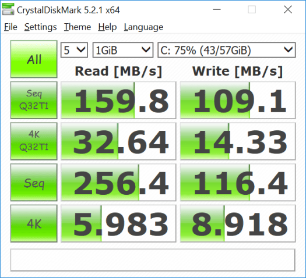
Task: Start the Seq Q32T1 benchmark test
Action: 34,100
